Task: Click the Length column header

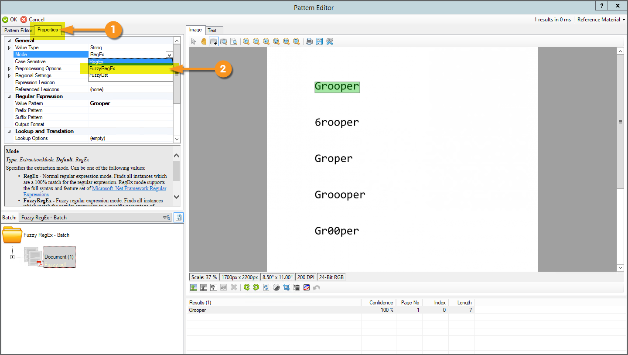Action: tap(461, 303)
